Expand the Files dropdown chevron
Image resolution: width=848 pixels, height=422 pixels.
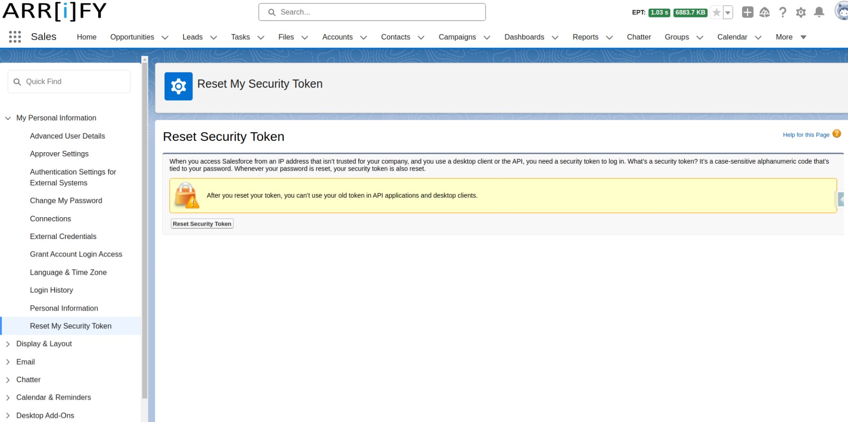pos(304,37)
